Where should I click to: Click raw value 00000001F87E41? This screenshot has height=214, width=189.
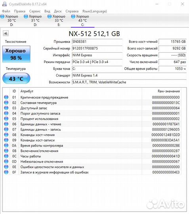166,124
